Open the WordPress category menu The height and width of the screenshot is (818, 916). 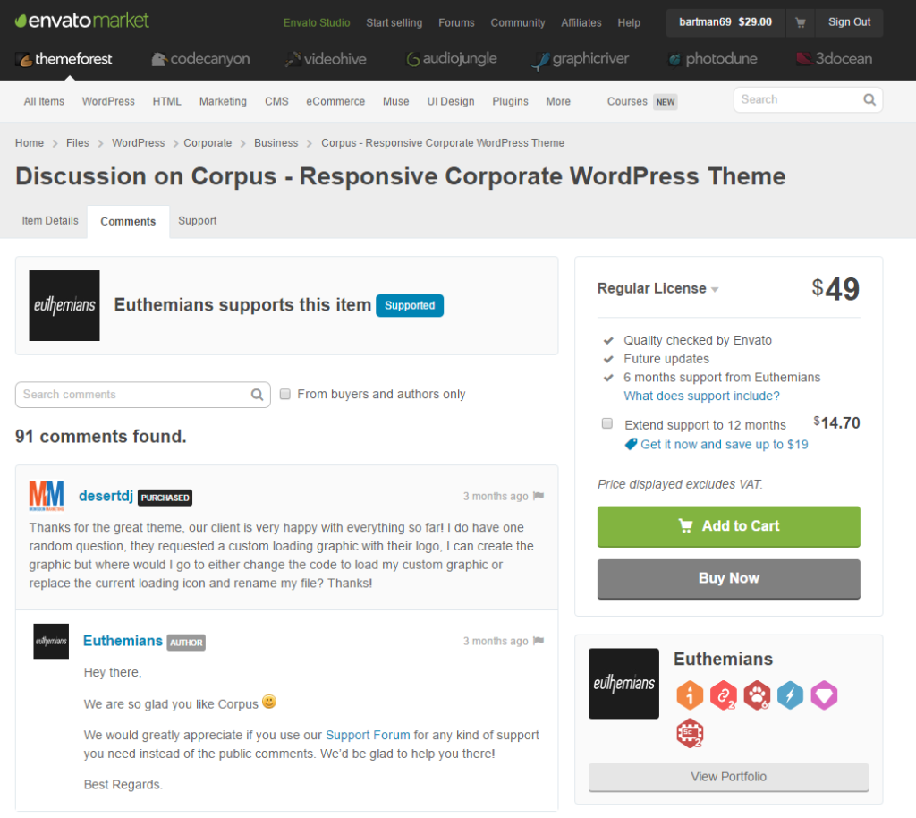108,102
